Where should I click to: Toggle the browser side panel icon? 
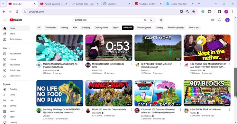click(219, 12)
